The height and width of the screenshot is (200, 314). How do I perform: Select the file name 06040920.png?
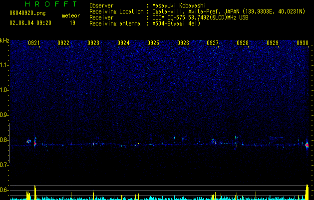(27, 13)
